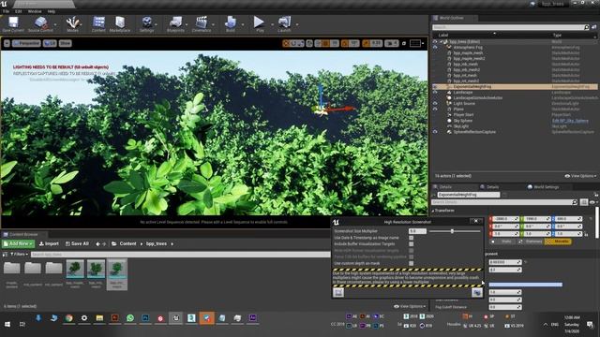Toggle Use custom depth as mask checkbox
600x337 pixels.
[411, 263]
